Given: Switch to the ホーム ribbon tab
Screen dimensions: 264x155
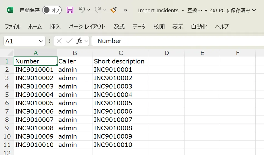Looking at the screenshot, I should point(35,26).
